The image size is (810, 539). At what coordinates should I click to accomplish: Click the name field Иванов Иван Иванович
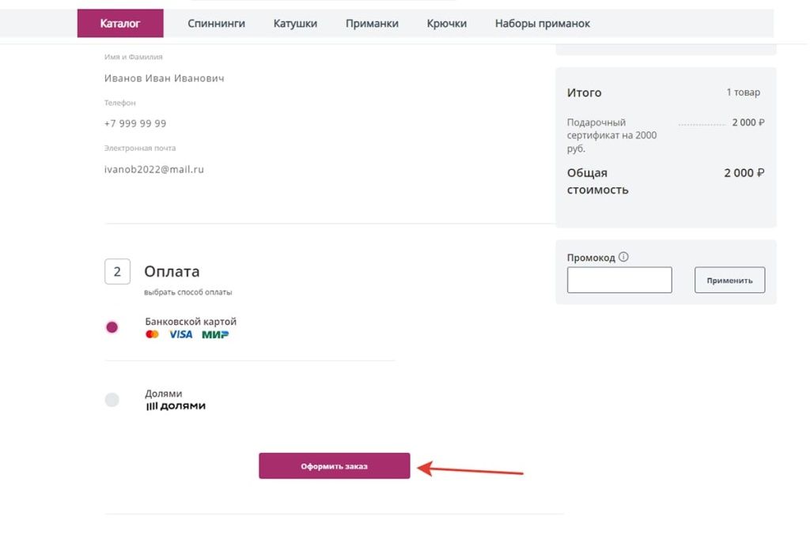(x=165, y=79)
